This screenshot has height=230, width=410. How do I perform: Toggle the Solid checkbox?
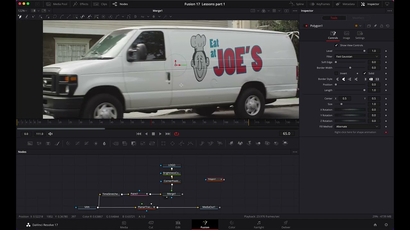pos(365,73)
